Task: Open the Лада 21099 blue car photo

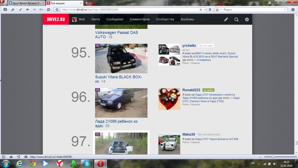Action: (x=121, y=103)
